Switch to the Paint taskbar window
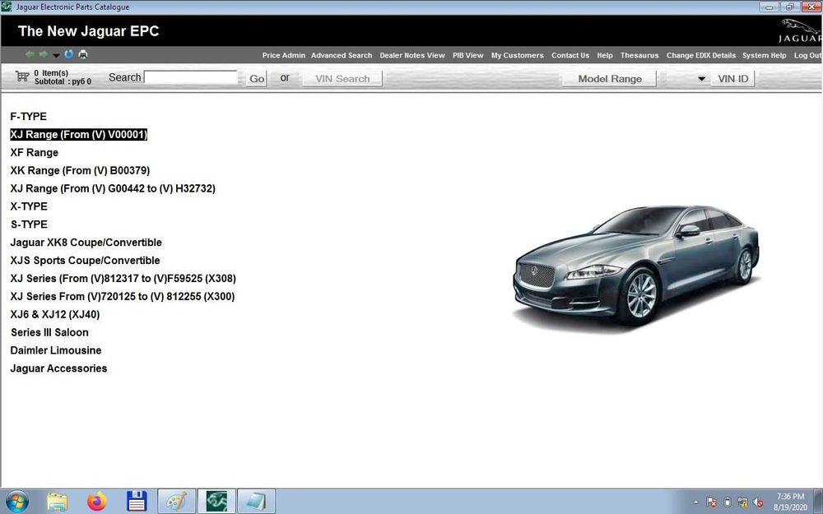Screen dimensions: 823x514 tap(176, 502)
